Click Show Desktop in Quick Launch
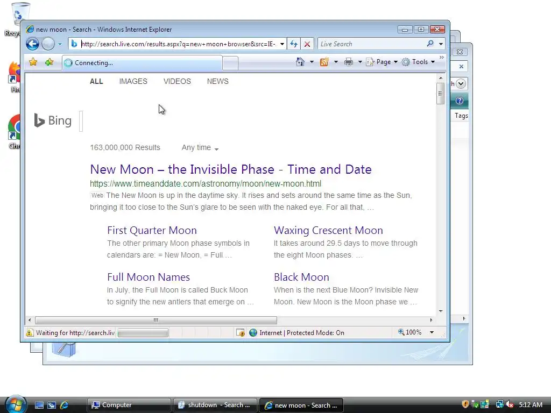The width and height of the screenshot is (551, 413). (x=39, y=405)
